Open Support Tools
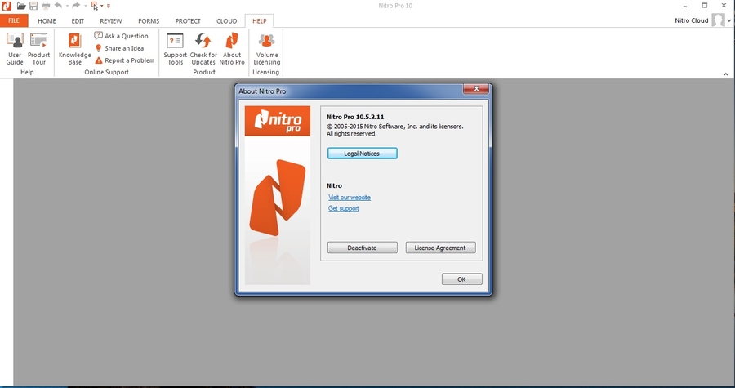The image size is (735, 388). click(175, 48)
